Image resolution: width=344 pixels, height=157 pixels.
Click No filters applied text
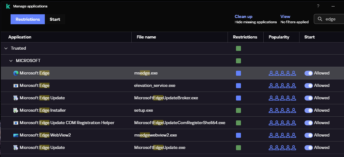(295, 22)
